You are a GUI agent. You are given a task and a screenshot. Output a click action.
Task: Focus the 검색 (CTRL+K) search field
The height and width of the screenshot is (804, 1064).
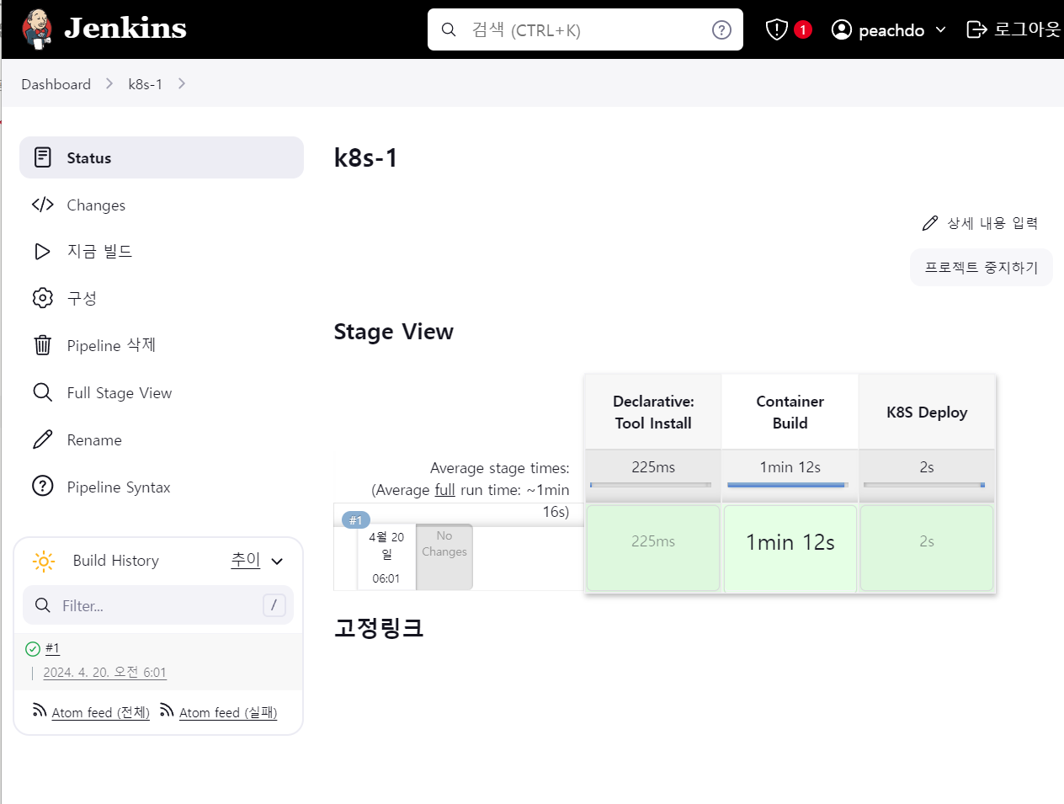pyautogui.click(x=585, y=29)
